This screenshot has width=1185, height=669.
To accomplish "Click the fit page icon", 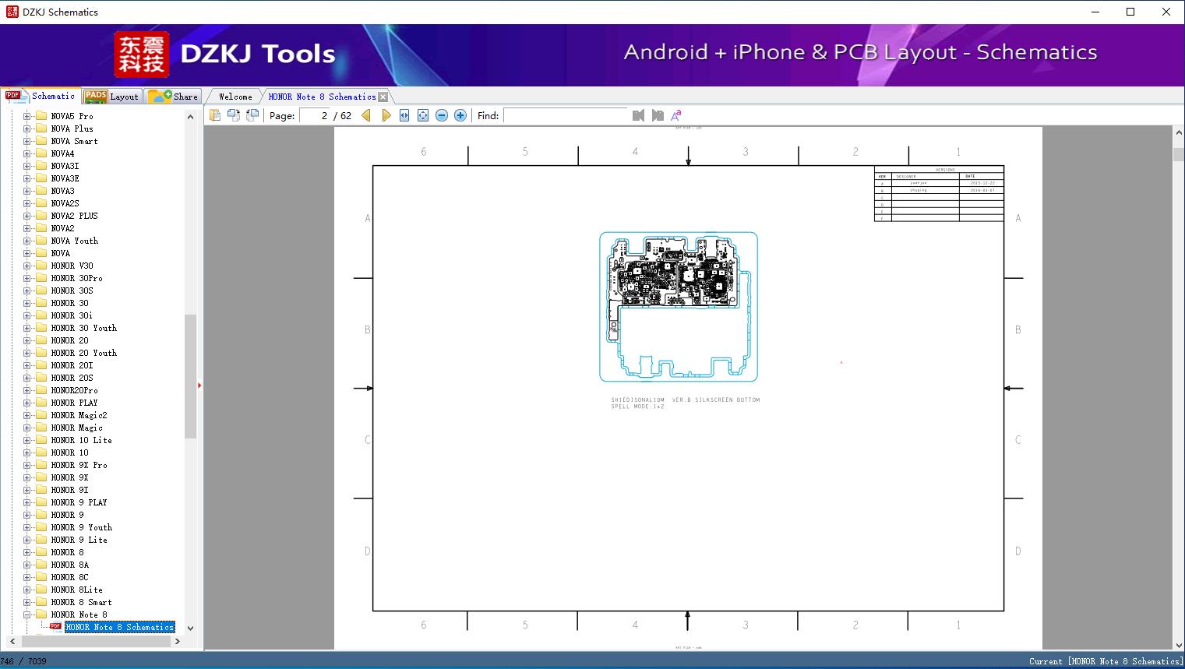I will coord(423,115).
